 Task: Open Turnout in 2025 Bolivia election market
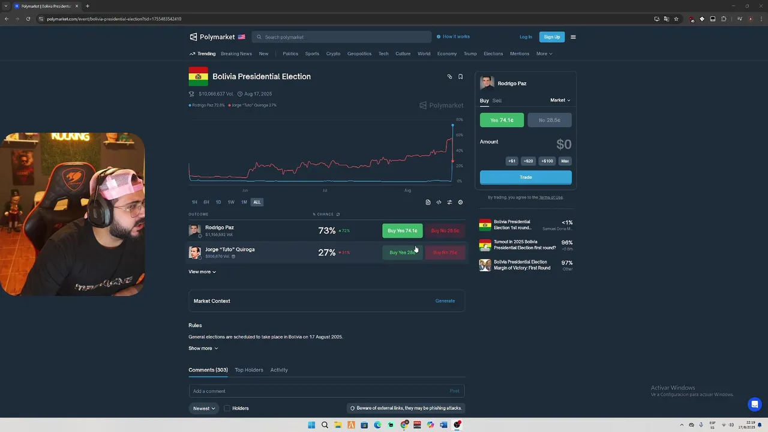[526, 245]
